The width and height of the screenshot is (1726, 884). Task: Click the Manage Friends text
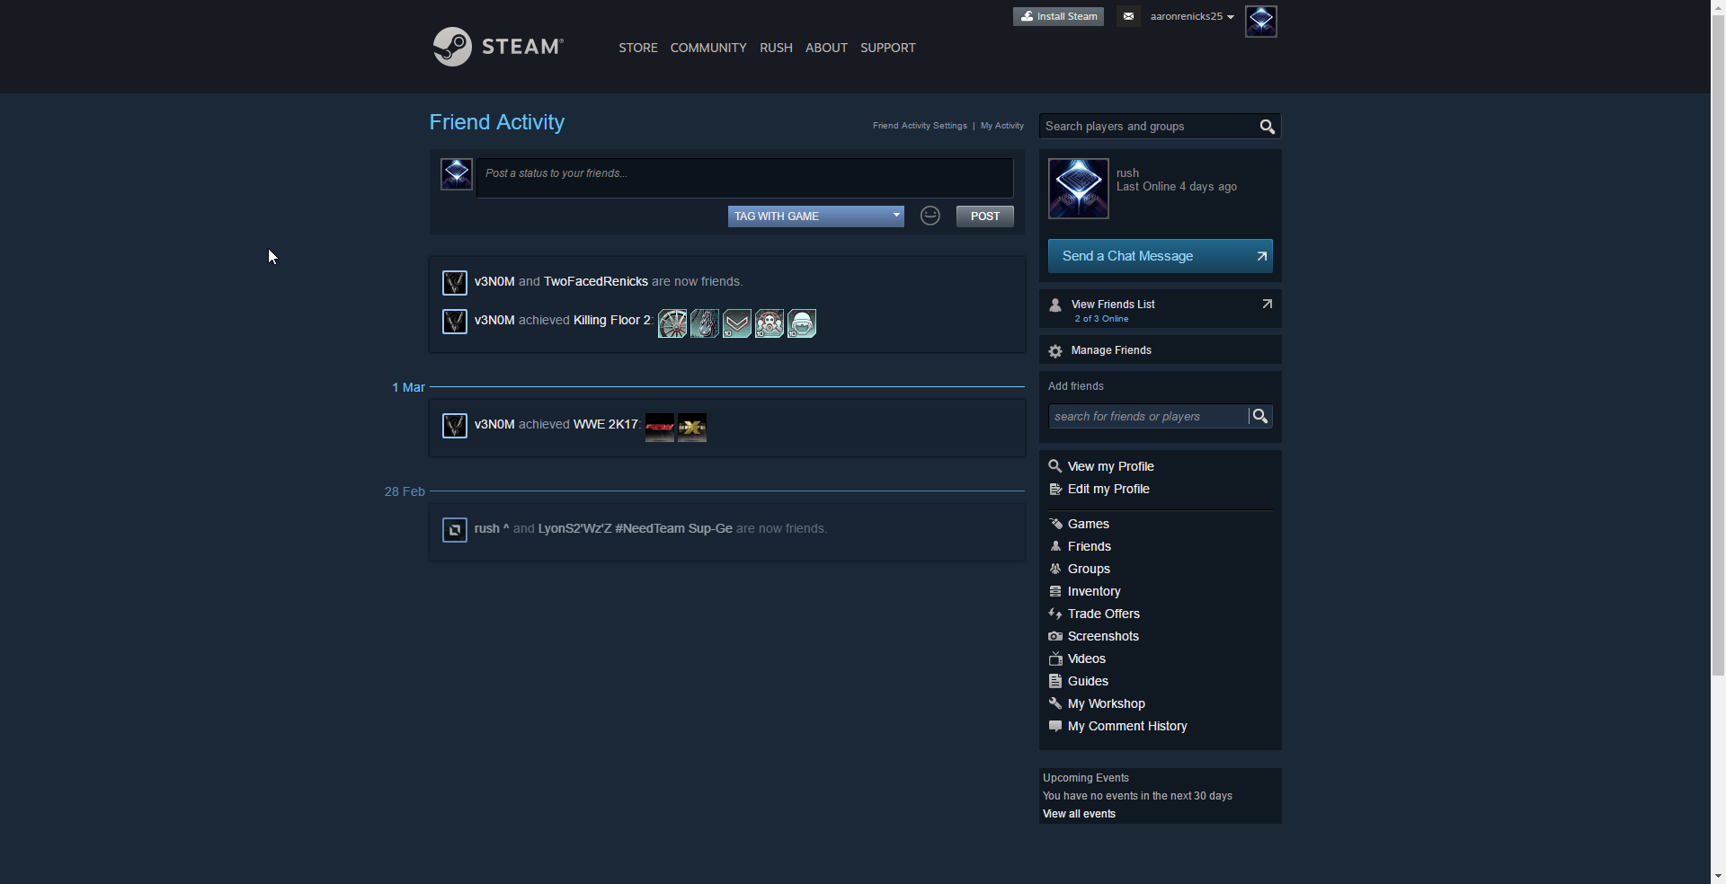point(1111,350)
